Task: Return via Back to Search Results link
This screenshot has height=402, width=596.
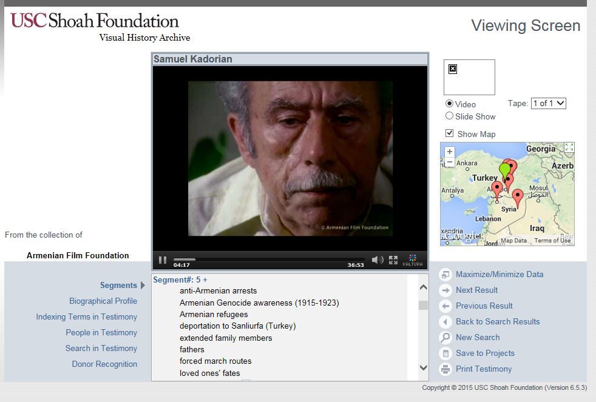Action: tap(498, 322)
